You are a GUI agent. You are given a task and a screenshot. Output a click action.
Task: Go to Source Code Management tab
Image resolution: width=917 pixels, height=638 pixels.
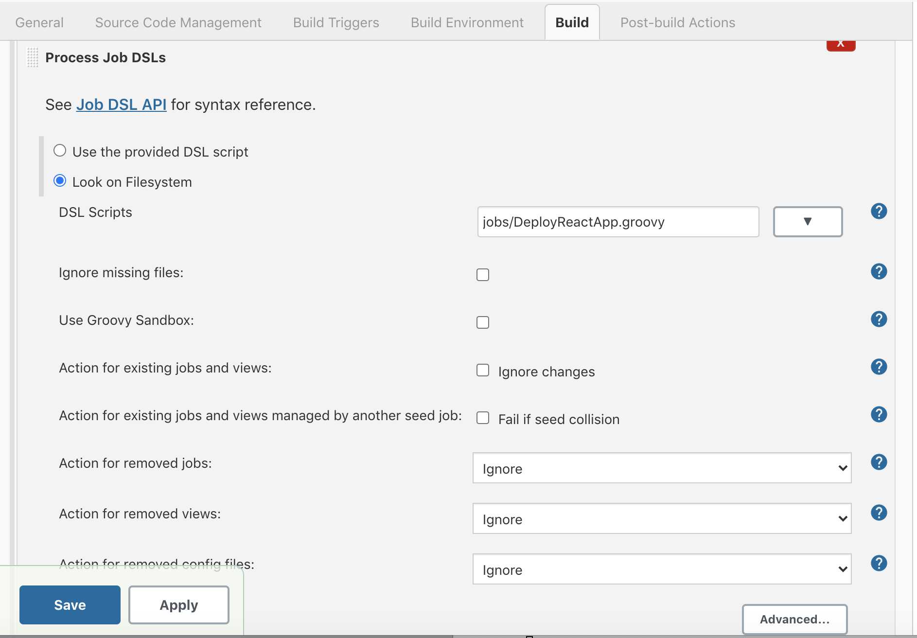178,23
